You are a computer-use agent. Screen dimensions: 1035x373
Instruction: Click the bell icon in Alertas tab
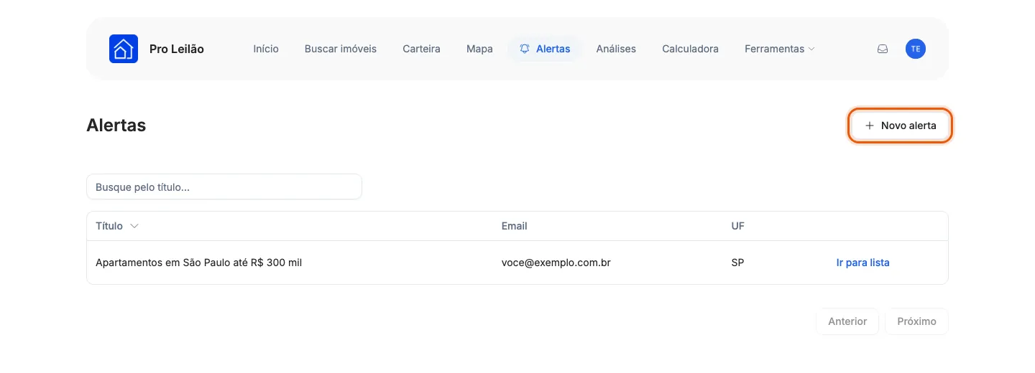[x=525, y=49]
